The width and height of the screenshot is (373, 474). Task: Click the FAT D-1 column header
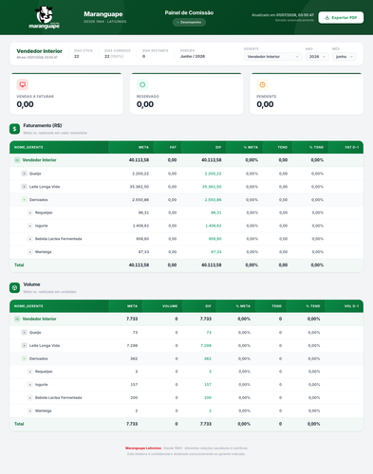[x=351, y=147]
